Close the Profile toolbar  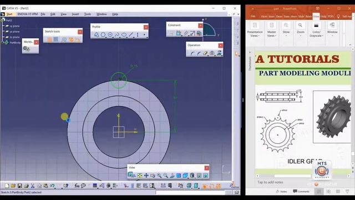[146, 27]
